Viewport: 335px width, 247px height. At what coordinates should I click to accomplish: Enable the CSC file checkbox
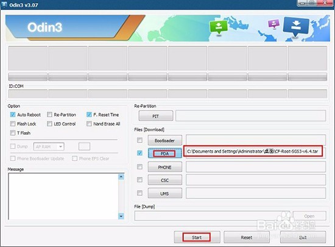(x=139, y=180)
